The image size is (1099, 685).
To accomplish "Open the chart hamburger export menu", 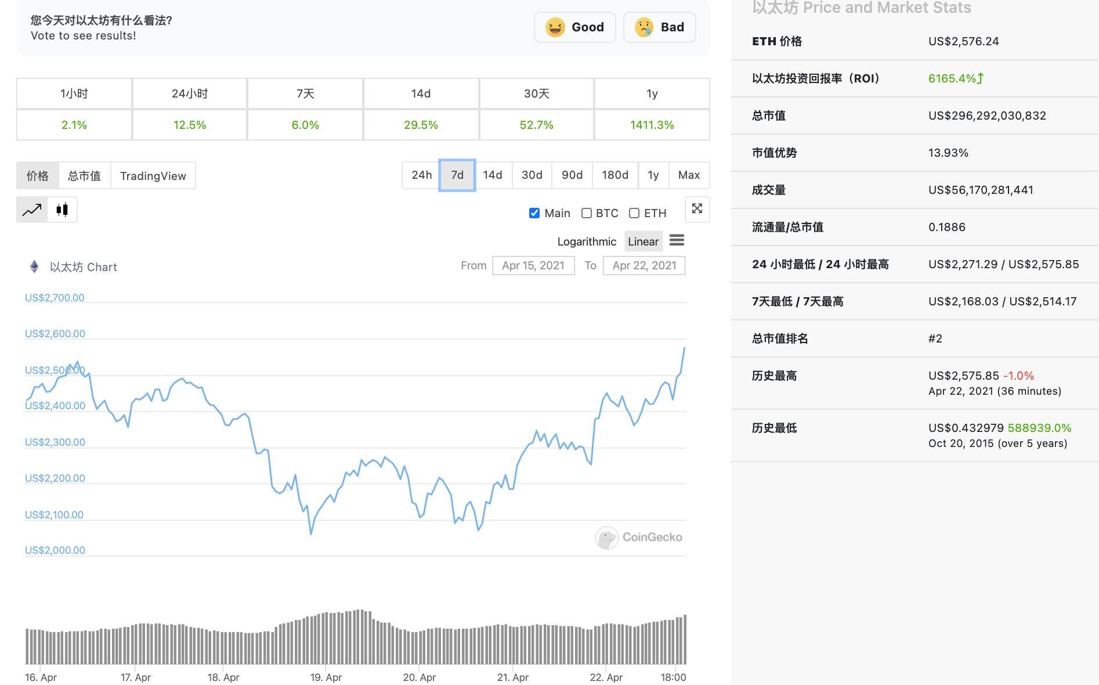I will (677, 240).
